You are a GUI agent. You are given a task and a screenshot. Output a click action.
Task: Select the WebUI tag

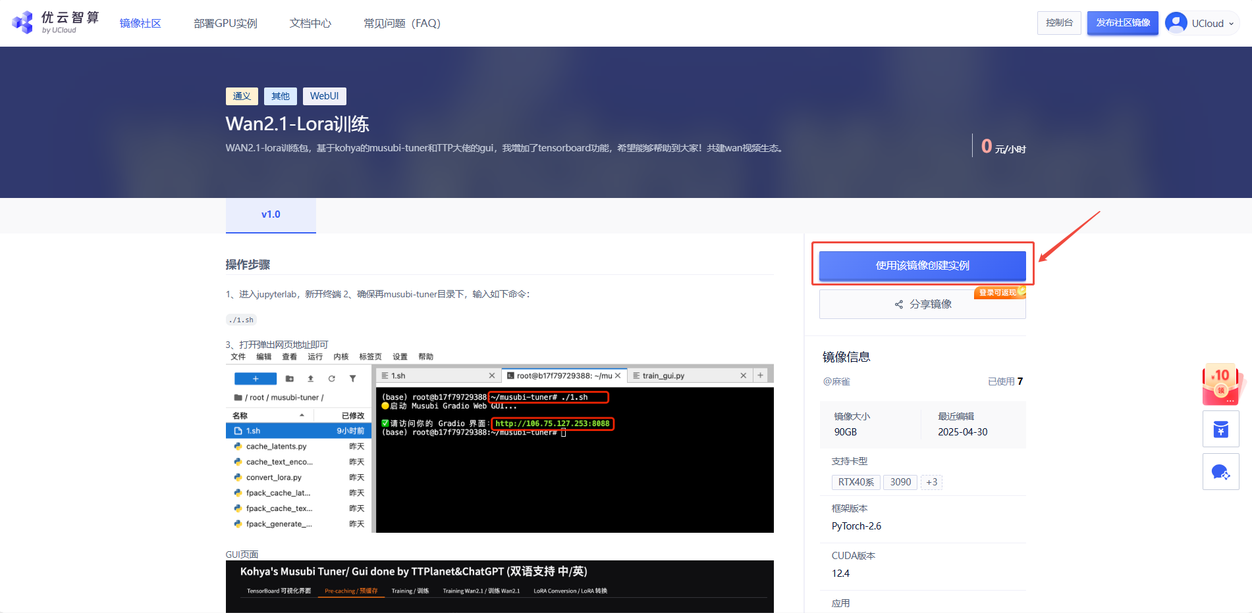click(x=325, y=96)
